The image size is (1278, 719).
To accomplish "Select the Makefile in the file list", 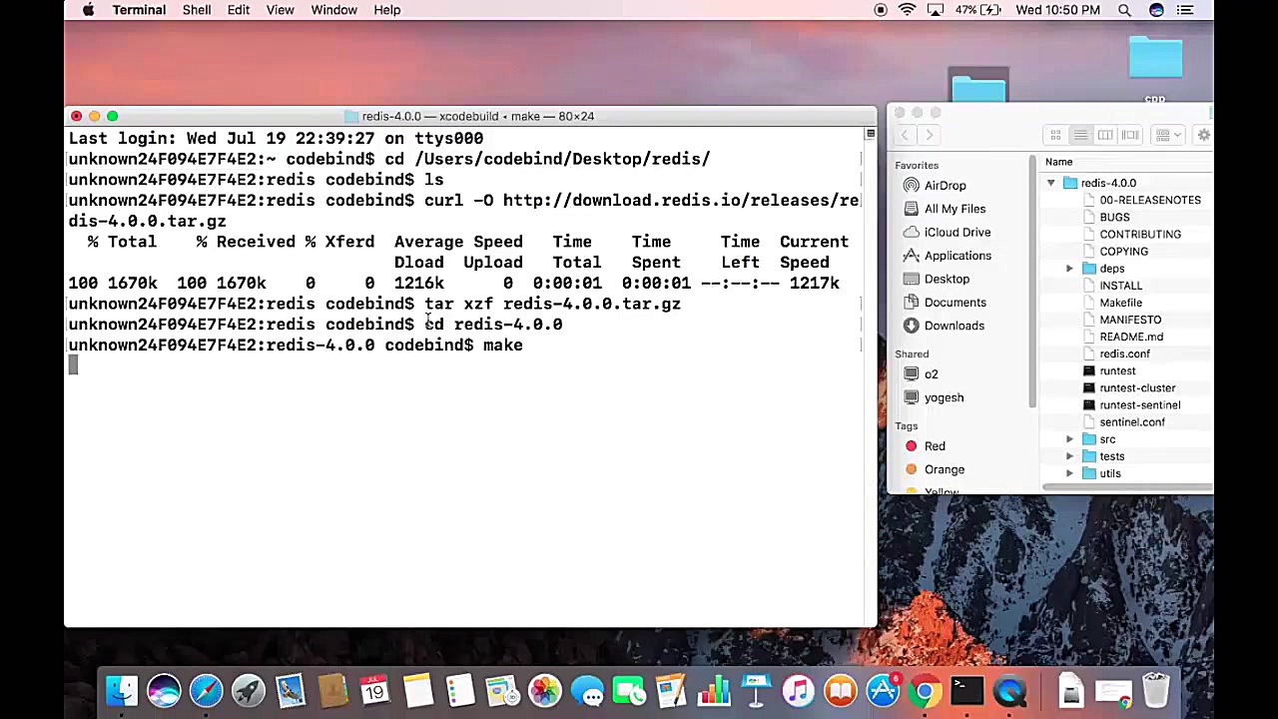I will tap(1120, 302).
